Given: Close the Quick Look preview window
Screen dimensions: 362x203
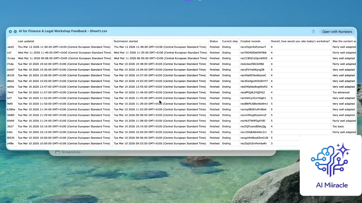Looking at the screenshot, I should [x=10, y=32].
